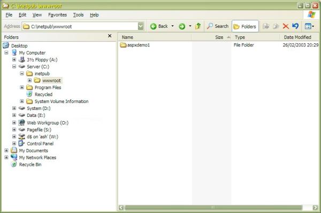The width and height of the screenshot is (321, 213).
Task: Open the Edit menu
Action: (22, 15)
